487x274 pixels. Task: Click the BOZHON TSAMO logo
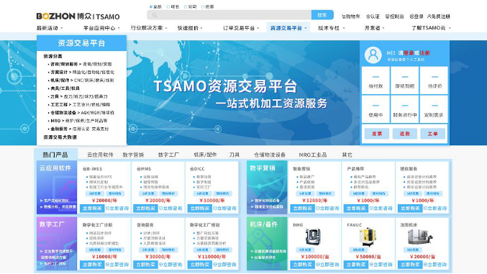click(x=78, y=16)
